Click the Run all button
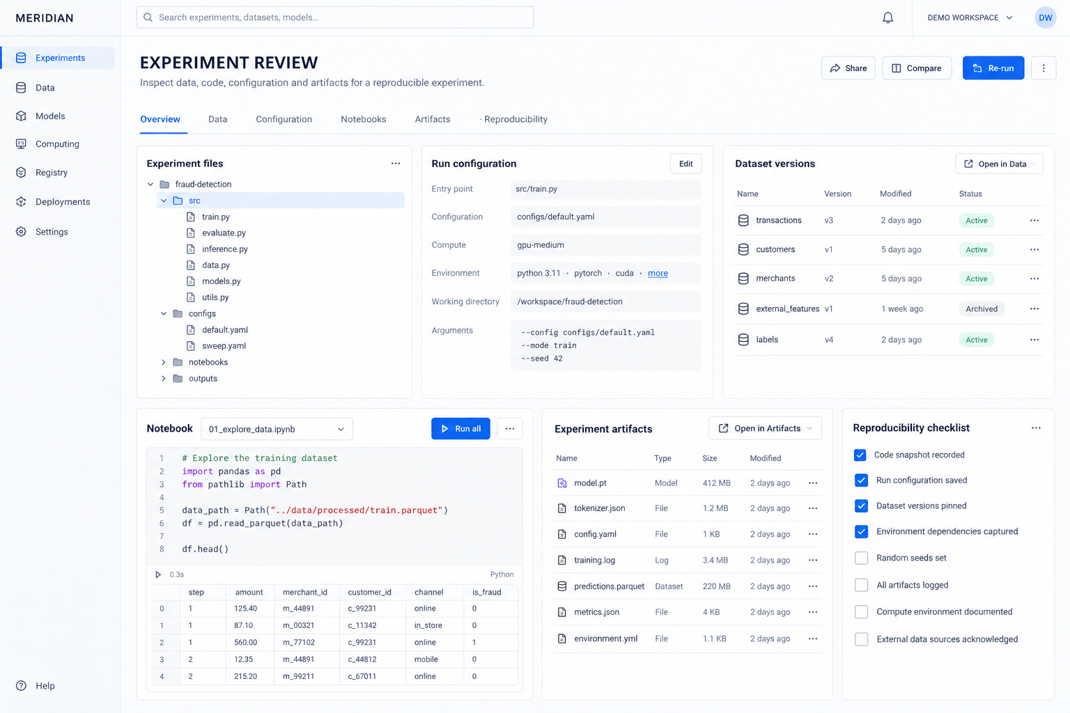Screen dimensions: 1070x713 tap(460, 429)
